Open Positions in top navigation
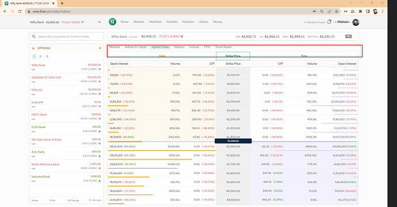Screen dimensions: 397x207 pos(188,22)
